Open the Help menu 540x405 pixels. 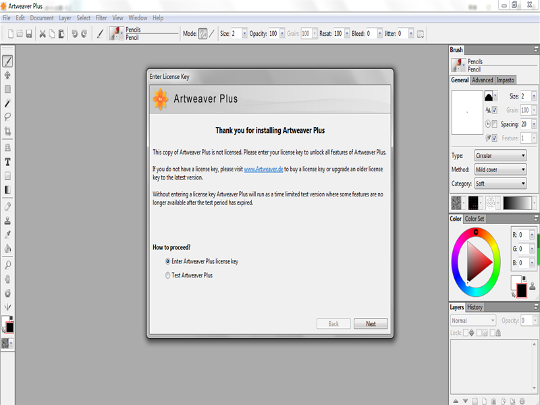click(158, 18)
